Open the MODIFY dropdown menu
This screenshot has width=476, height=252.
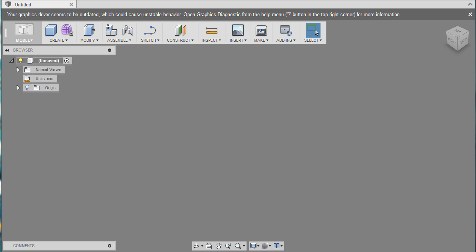coord(89,40)
